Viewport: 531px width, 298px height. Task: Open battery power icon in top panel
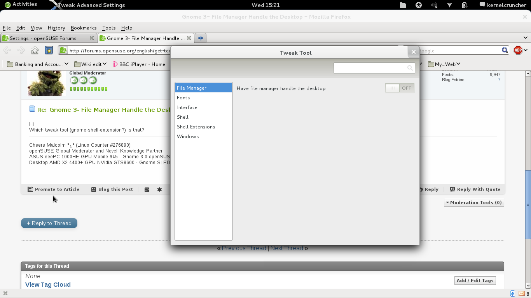click(x=464, y=5)
